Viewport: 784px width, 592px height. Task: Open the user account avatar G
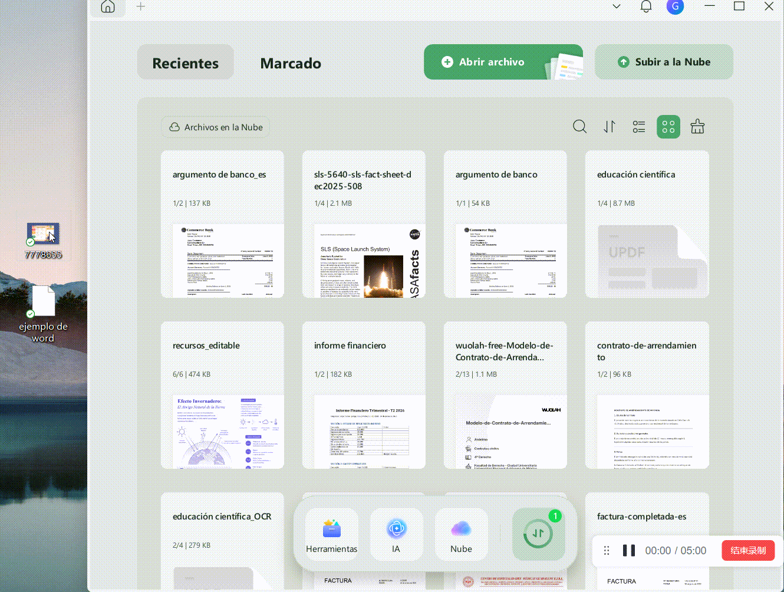[x=675, y=6]
